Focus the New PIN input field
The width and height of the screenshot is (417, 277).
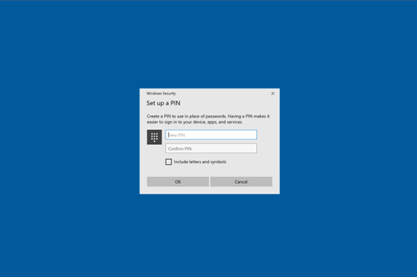coord(211,135)
